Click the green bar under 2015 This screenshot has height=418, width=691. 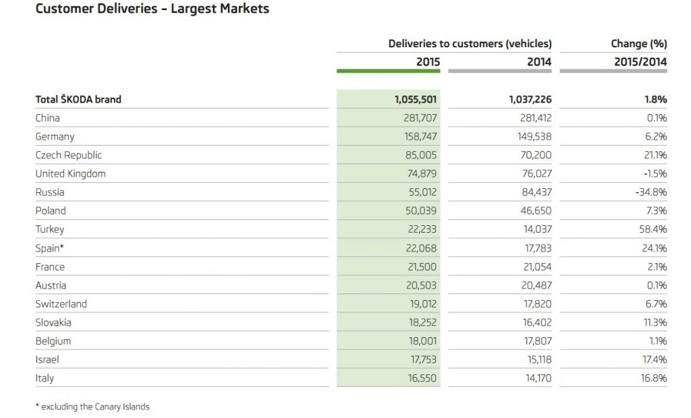pos(388,71)
